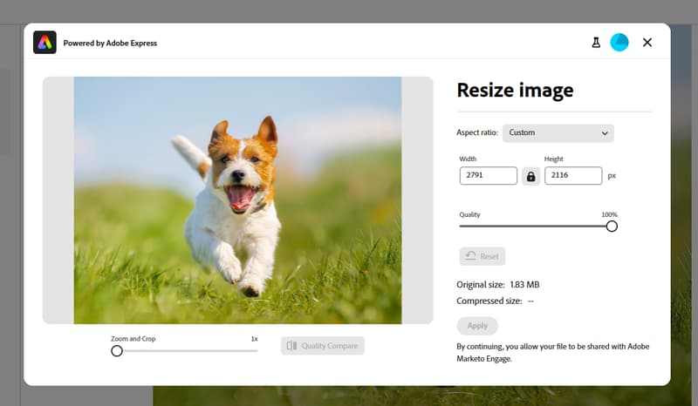The image size is (698, 406).
Task: Click the Apply button
Action: tap(477, 326)
